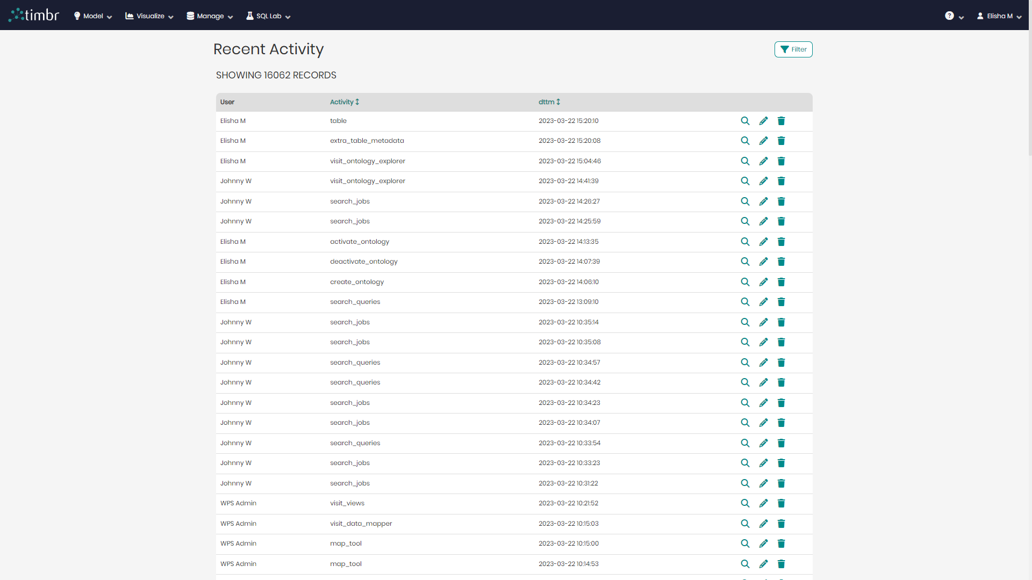The height and width of the screenshot is (580, 1032).
Task: Edit WPS Admin's map_tool activity entry
Action: point(763,543)
